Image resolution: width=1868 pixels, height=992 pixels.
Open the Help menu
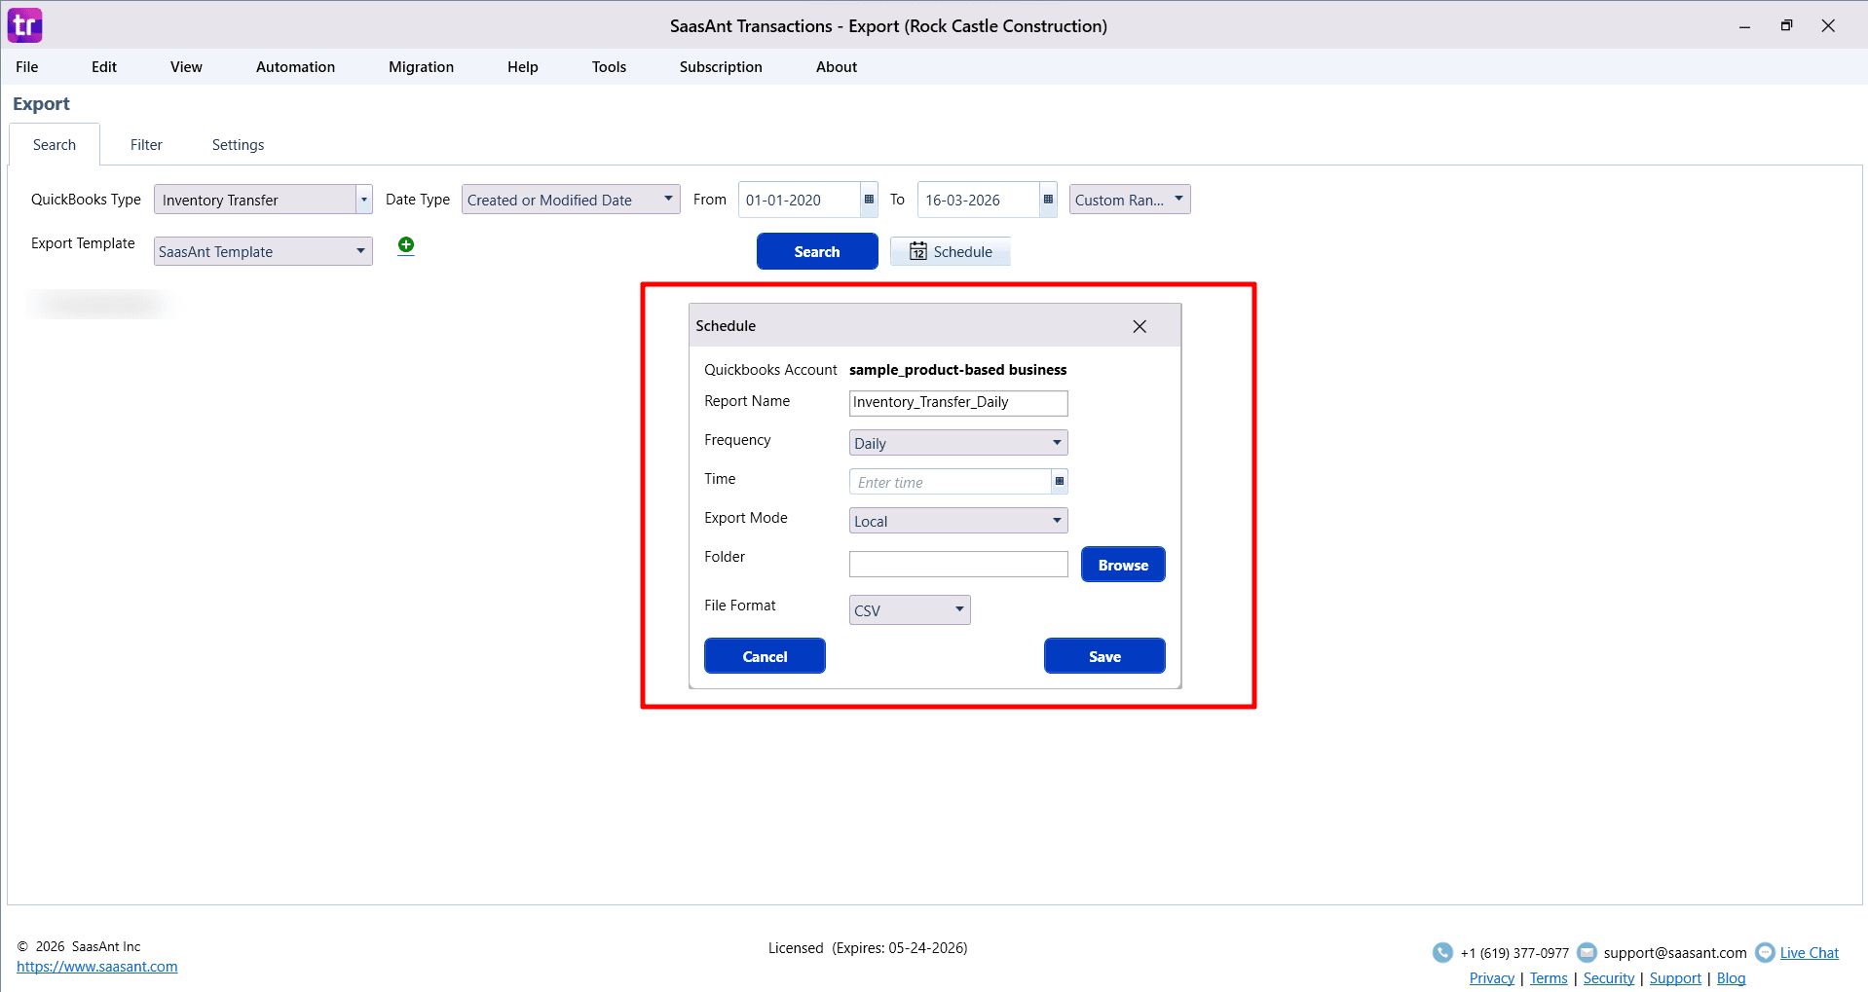[x=523, y=67]
